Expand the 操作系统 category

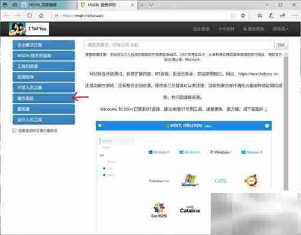point(43,98)
